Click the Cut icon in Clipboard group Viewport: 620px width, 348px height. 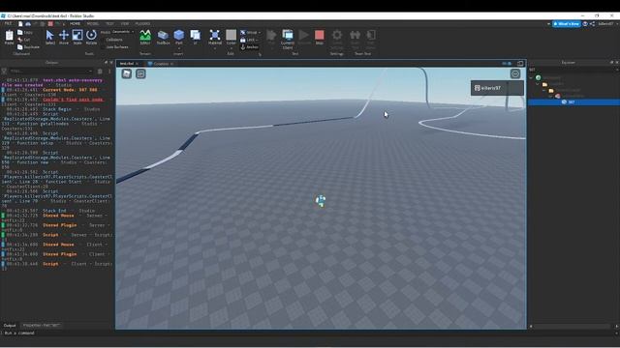click(x=20, y=40)
